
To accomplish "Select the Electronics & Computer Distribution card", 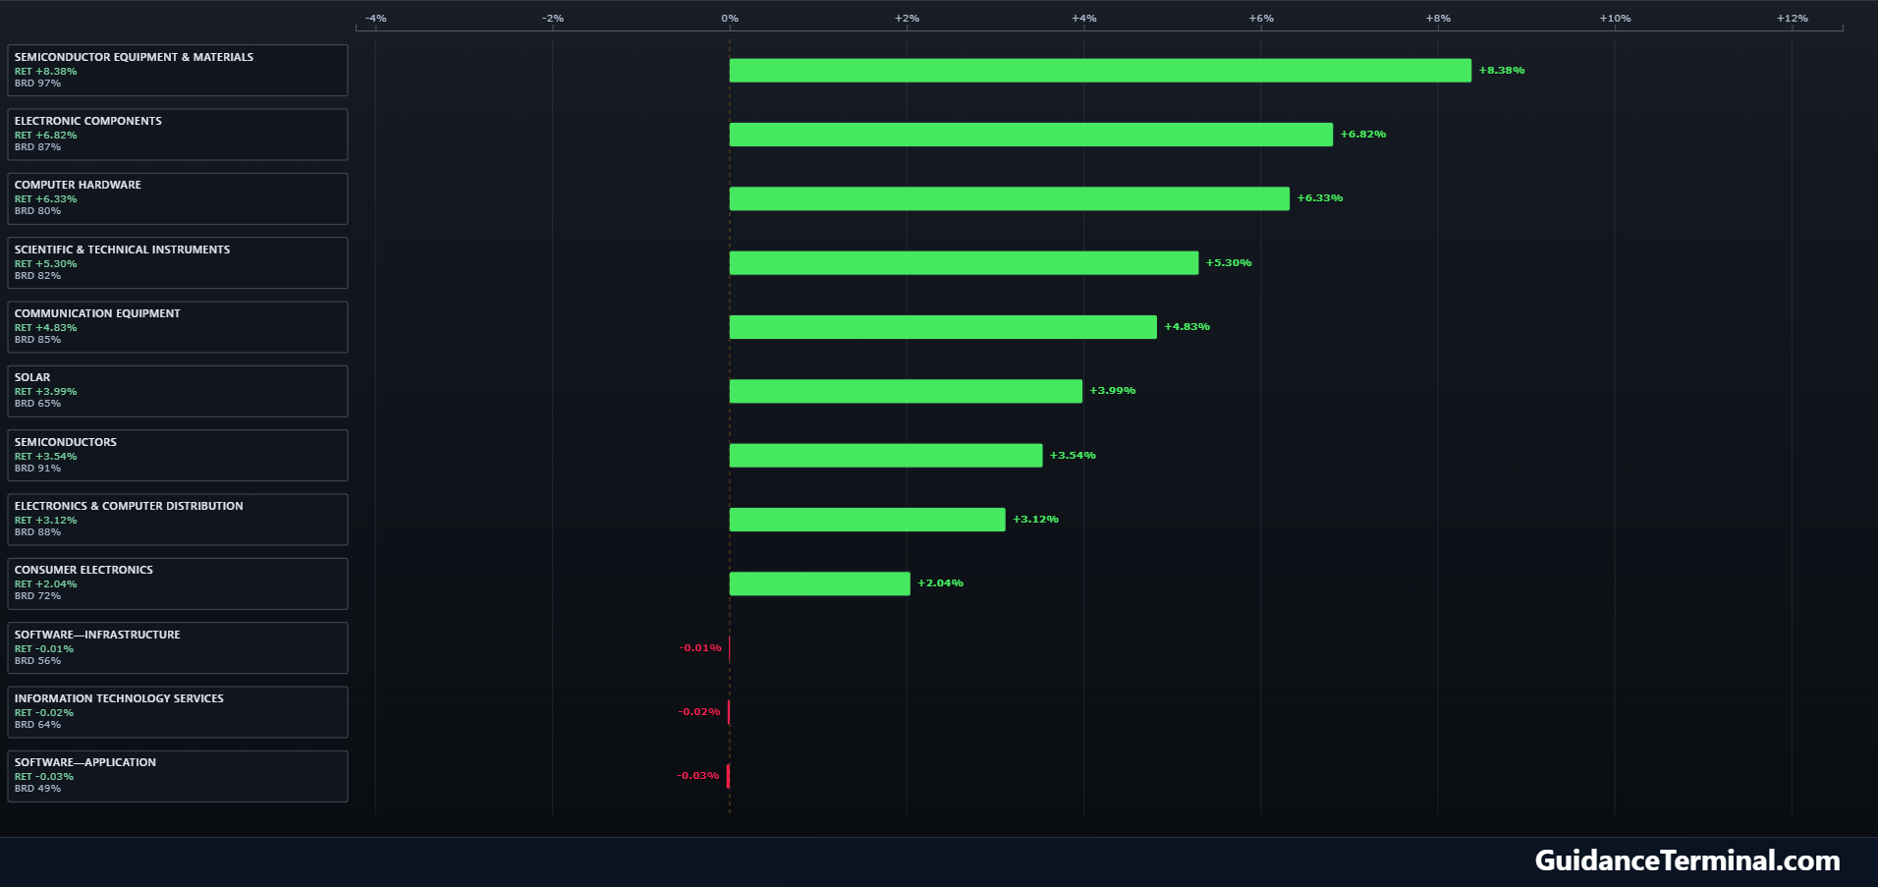I will [x=178, y=520].
